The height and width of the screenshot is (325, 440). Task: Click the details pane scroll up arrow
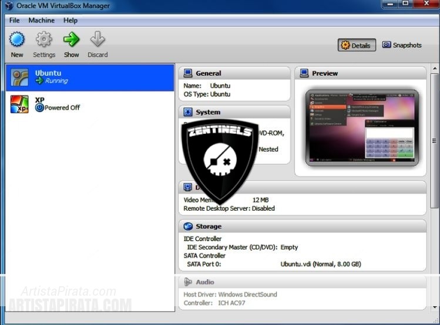pyautogui.click(x=435, y=68)
